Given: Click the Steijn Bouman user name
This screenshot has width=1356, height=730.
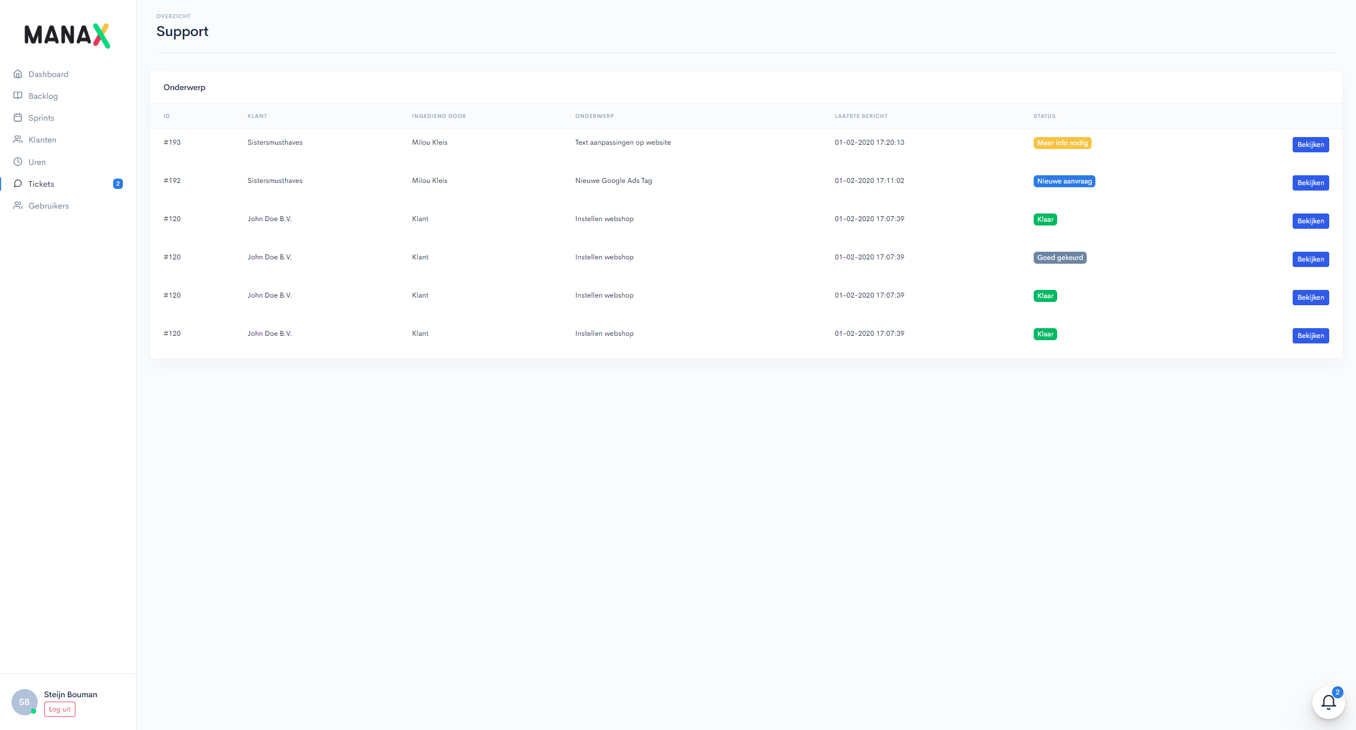Looking at the screenshot, I should click(x=70, y=694).
